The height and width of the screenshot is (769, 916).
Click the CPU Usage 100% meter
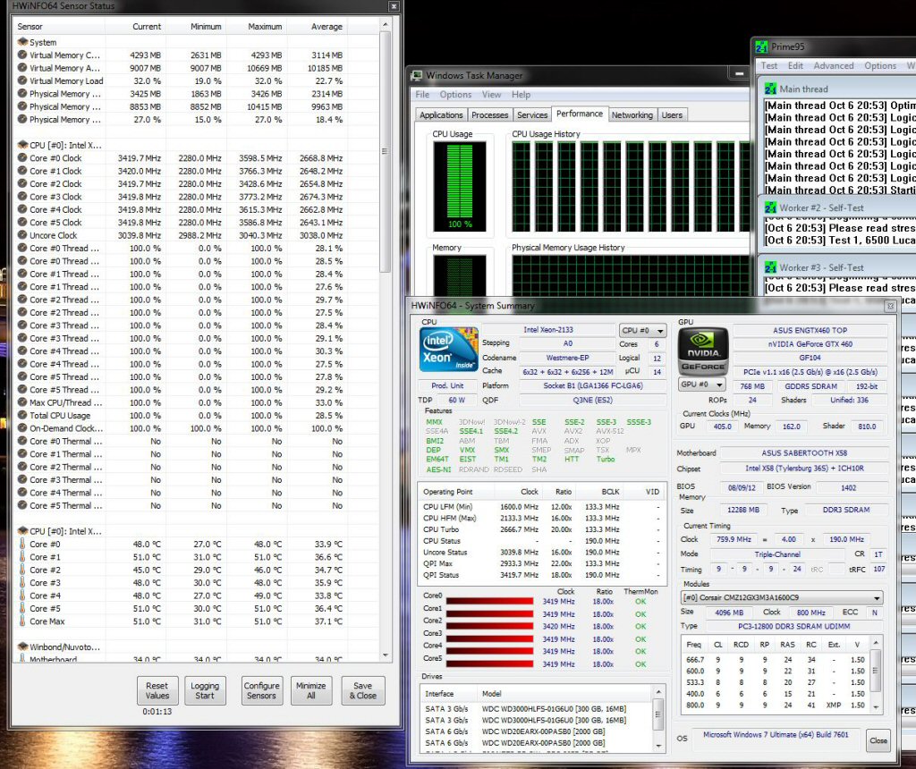(460, 187)
